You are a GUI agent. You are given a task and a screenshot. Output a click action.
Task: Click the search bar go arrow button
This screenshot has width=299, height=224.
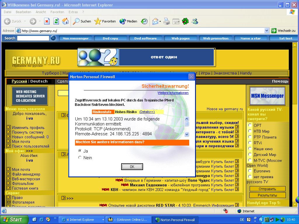pos(53,38)
